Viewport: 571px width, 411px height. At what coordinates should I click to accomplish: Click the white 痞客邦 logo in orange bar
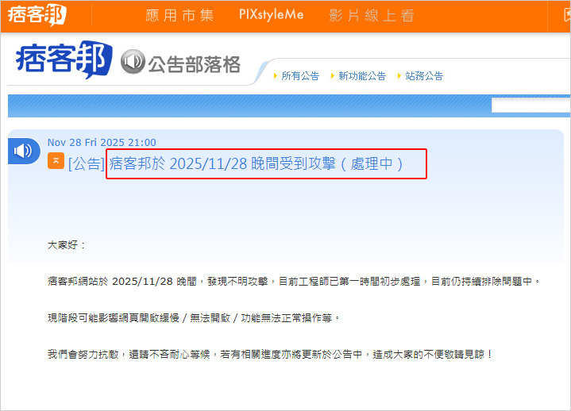(37, 15)
